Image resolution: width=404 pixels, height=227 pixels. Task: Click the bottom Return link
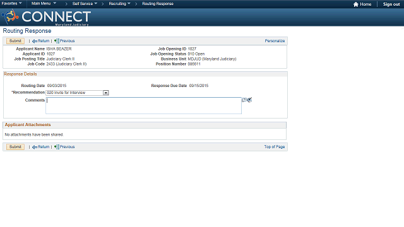click(x=44, y=147)
